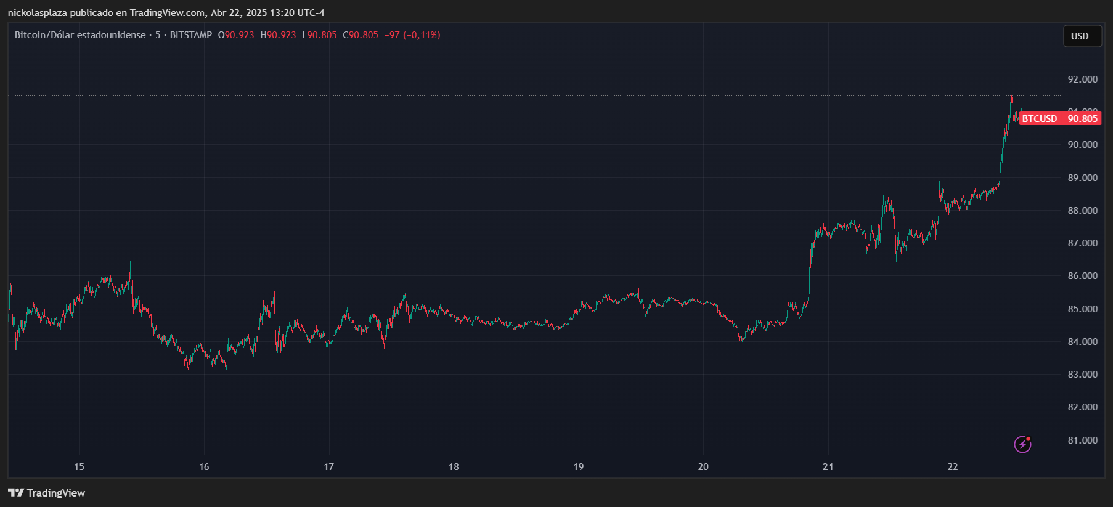Open the TradingView logo link
The width and height of the screenshot is (1113, 507).
point(47,493)
